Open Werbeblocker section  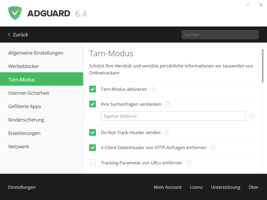coord(42,66)
